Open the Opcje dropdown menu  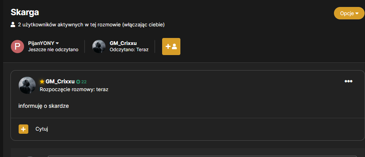tap(349, 14)
